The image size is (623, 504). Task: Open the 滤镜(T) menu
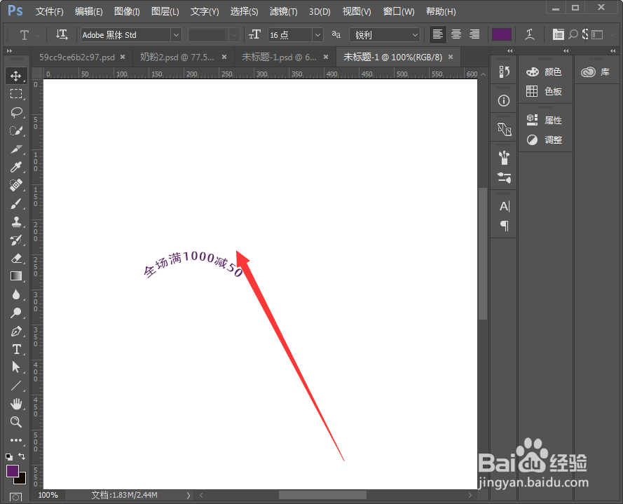pos(283,11)
